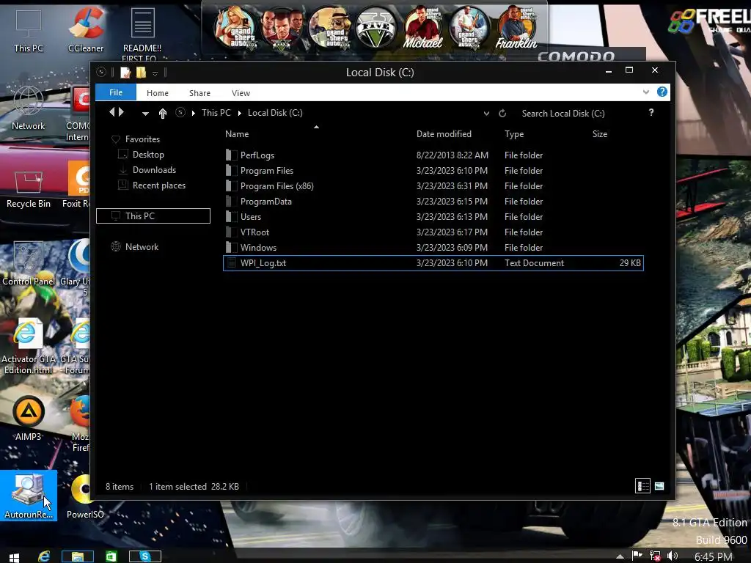Select the Program Files folder row
751x563 pixels.
(433, 170)
